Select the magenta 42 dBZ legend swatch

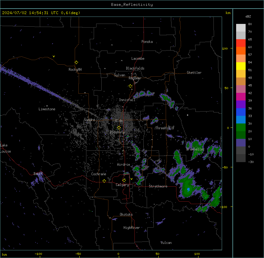click(241, 97)
